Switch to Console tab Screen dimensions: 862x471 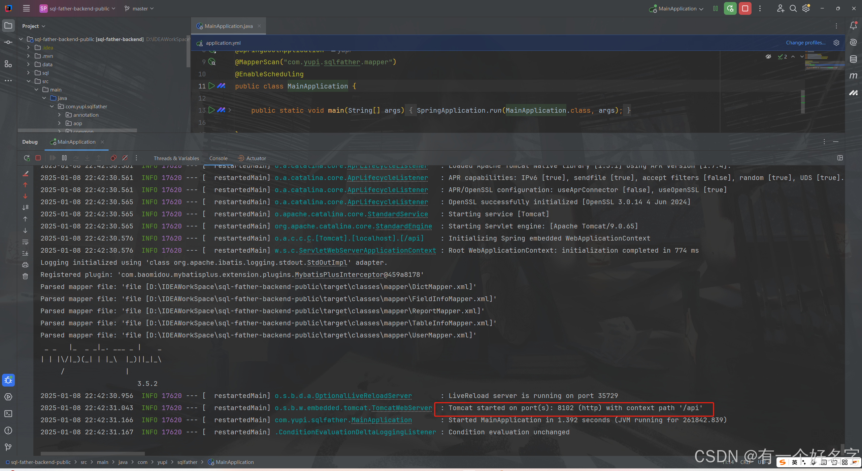(218, 158)
